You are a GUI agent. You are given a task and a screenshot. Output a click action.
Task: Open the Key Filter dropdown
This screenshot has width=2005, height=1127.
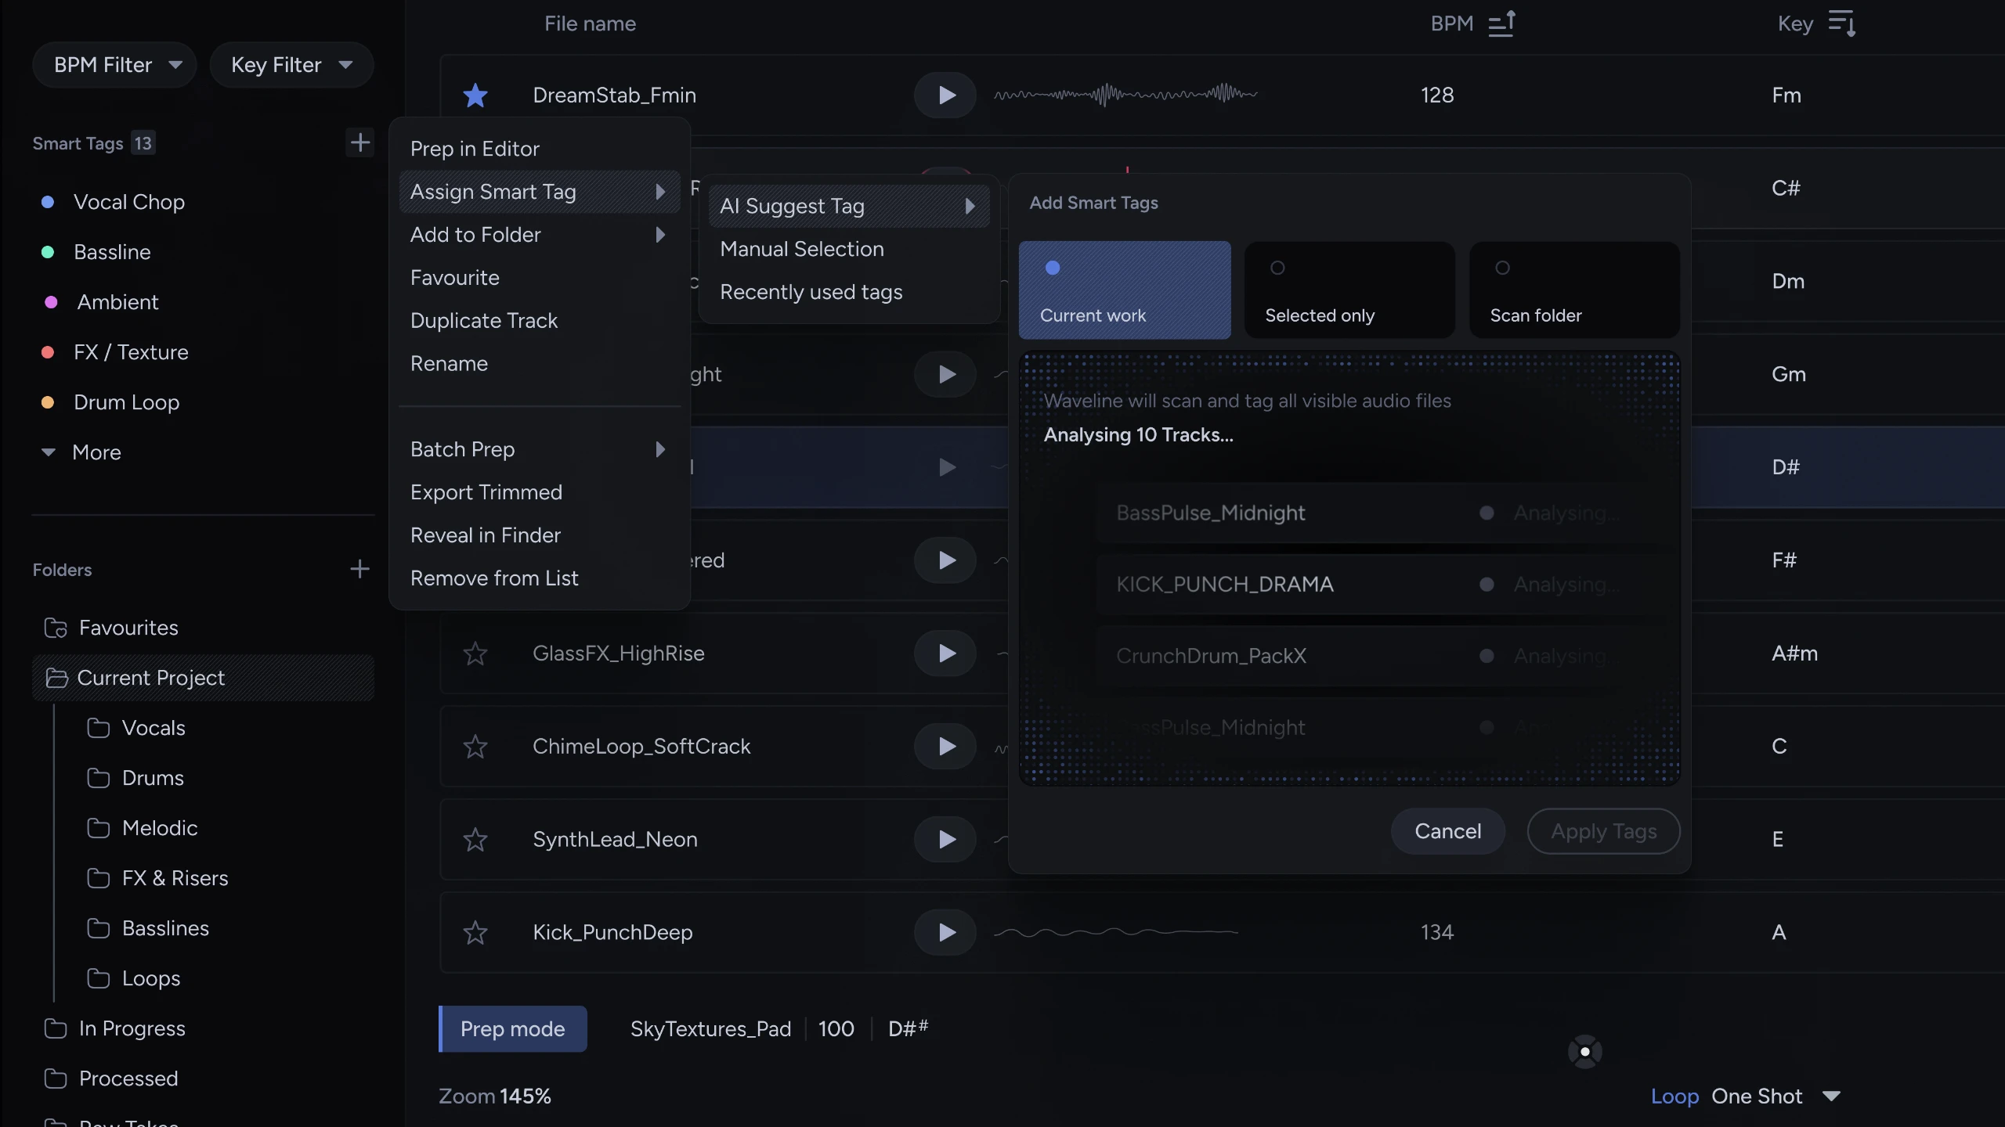[x=291, y=65]
